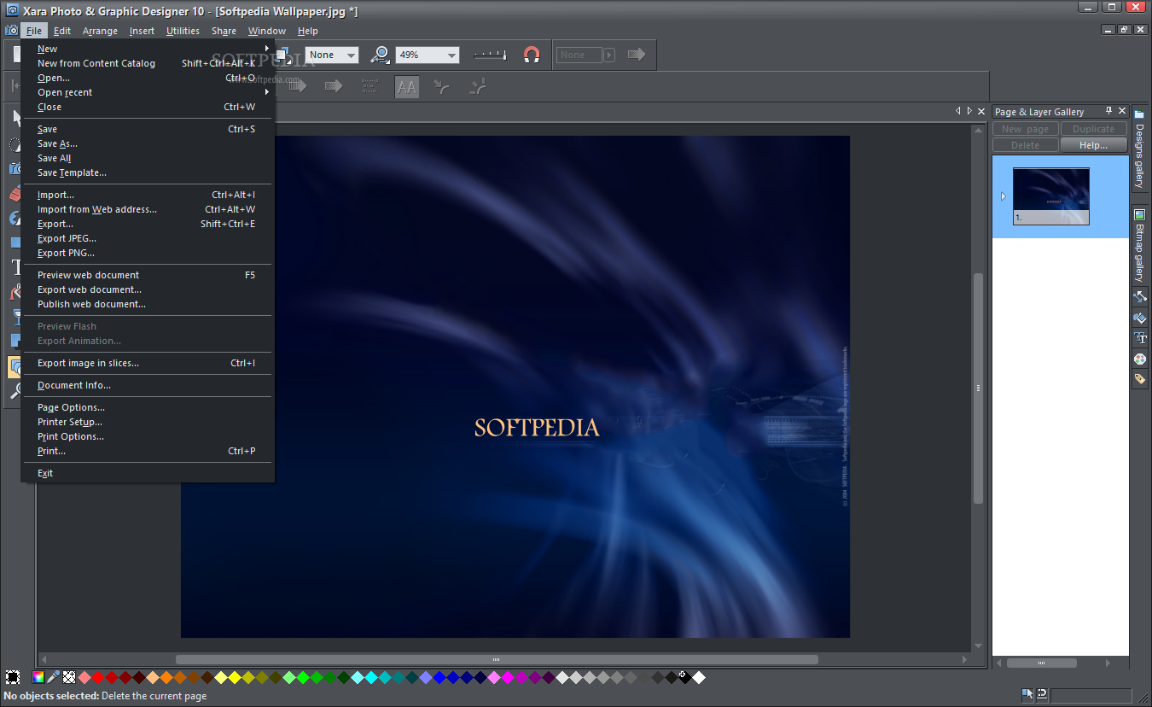This screenshot has width=1152, height=707.
Task: Select Document Info... menu entry
Action: click(74, 385)
